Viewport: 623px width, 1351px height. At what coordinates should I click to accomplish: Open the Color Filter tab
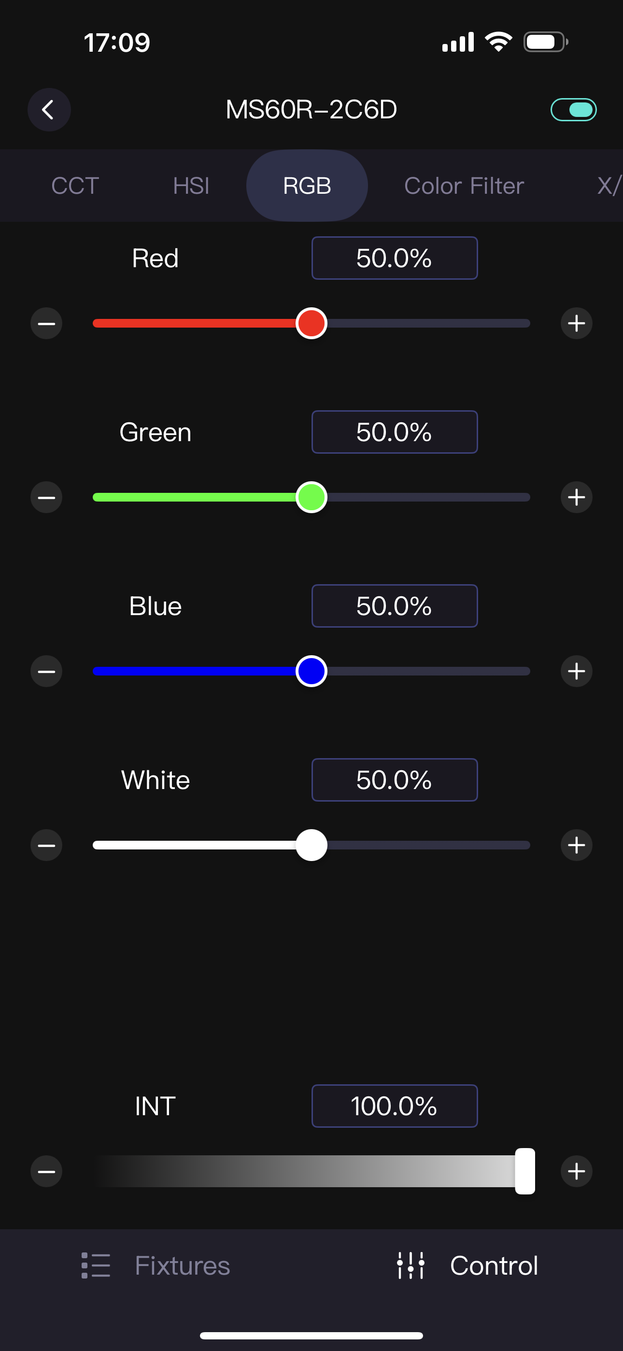(x=464, y=186)
